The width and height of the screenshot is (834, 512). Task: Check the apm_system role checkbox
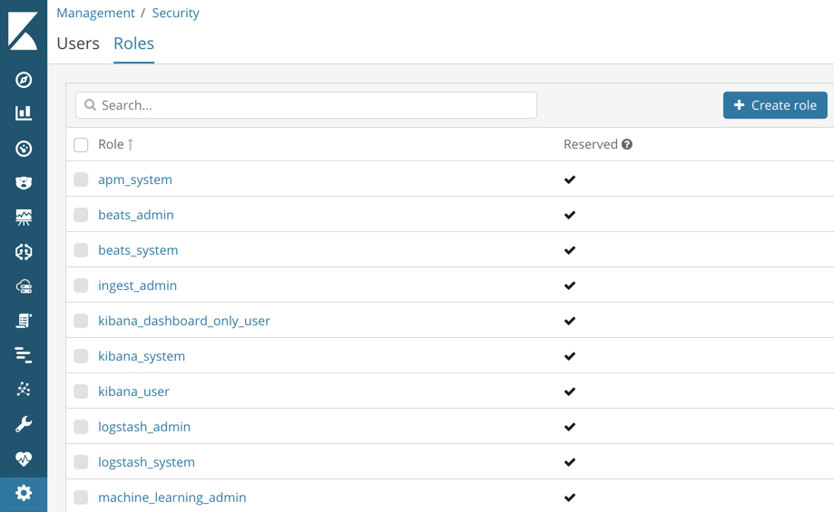click(81, 179)
